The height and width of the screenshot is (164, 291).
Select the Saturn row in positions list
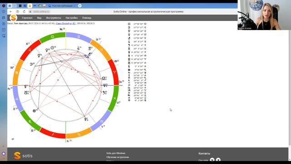tap(137, 45)
